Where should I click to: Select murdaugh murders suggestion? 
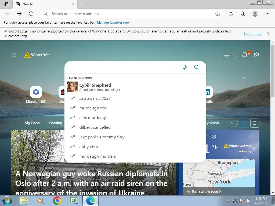tap(135, 156)
